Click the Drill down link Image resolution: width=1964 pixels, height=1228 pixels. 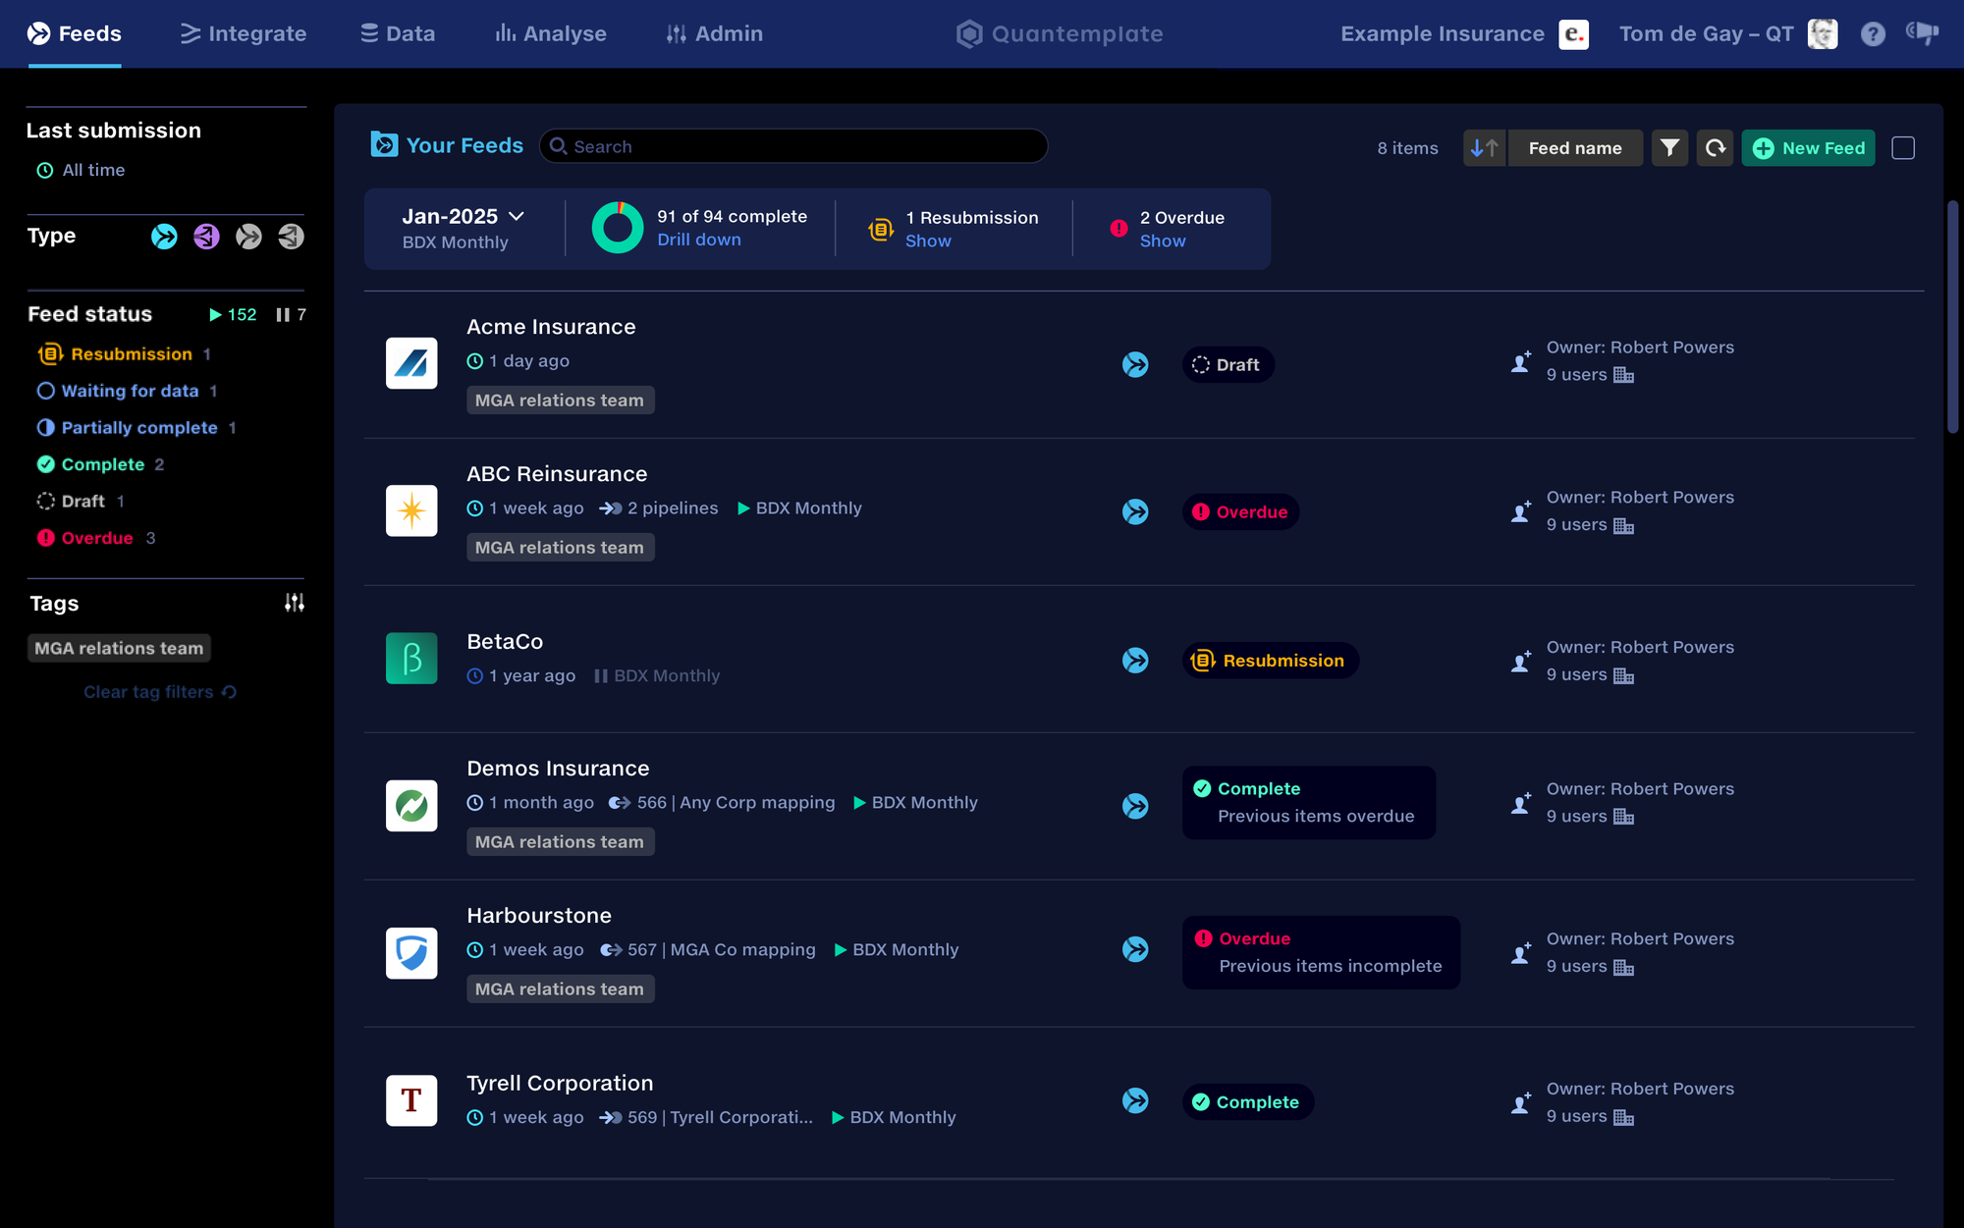tap(699, 240)
